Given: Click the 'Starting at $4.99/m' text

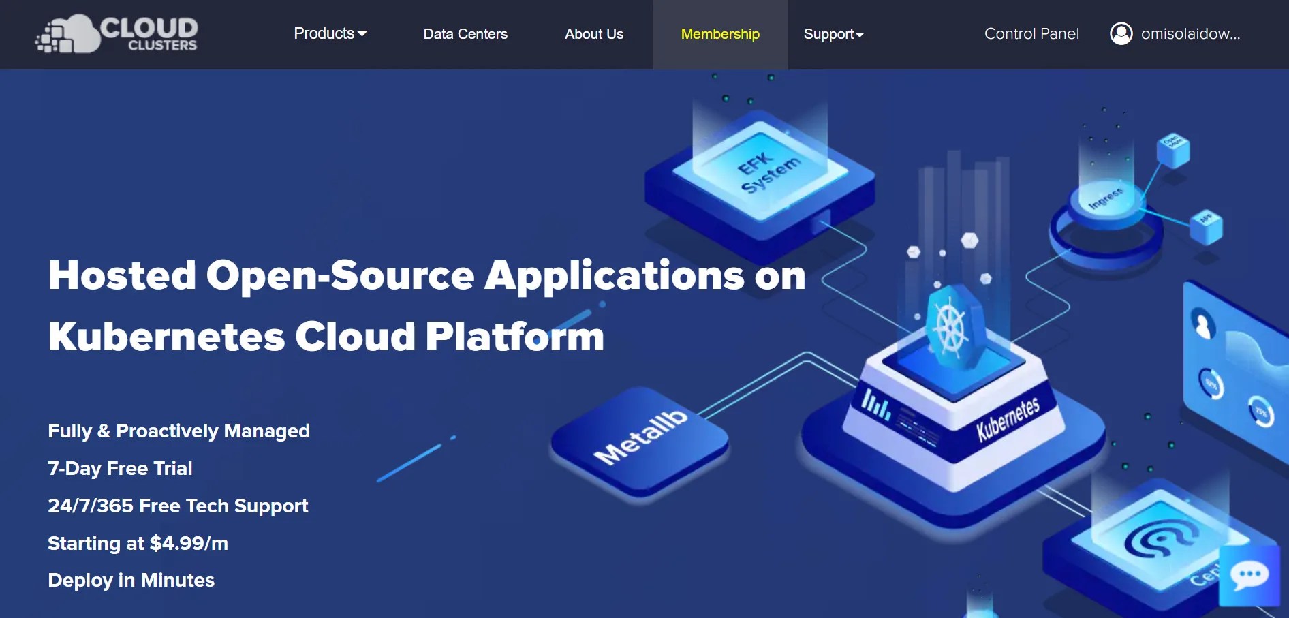Looking at the screenshot, I should click(138, 543).
